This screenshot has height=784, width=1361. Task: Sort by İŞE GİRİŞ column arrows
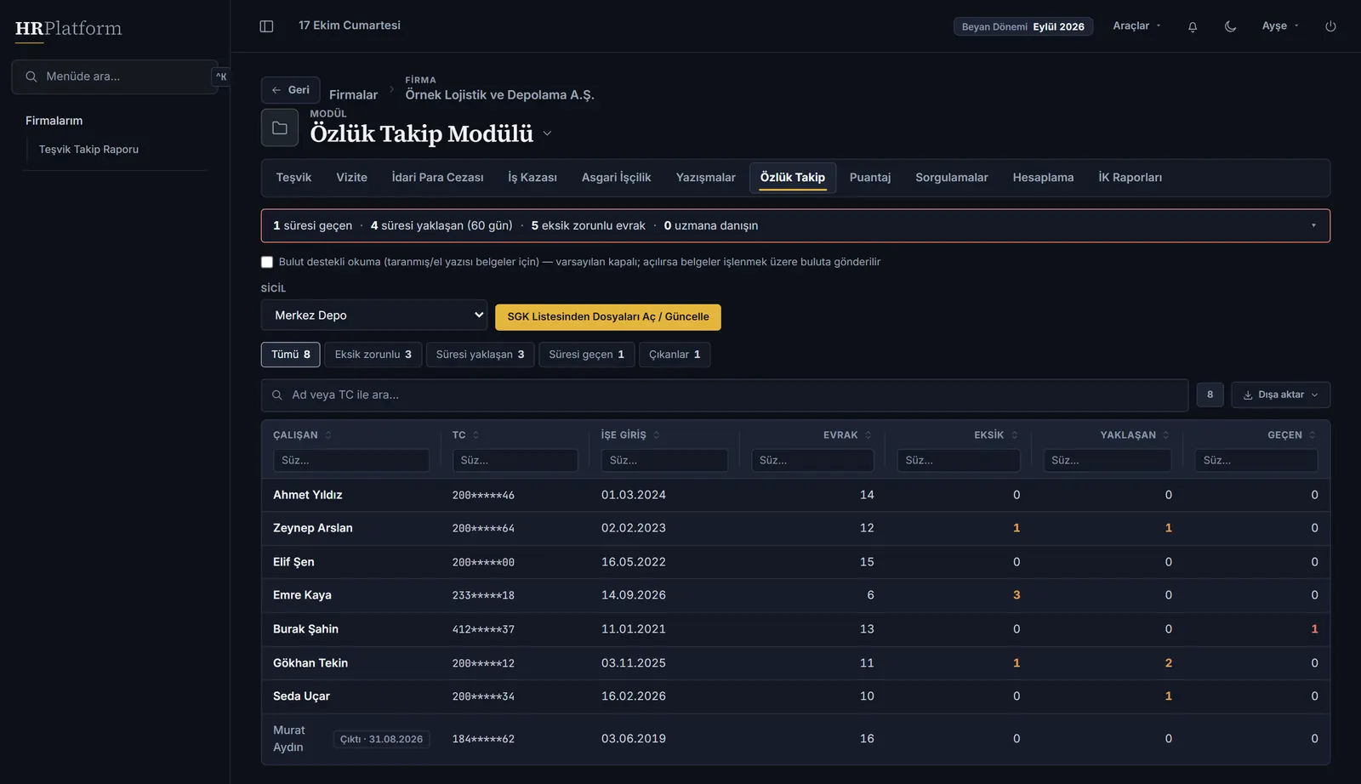(x=657, y=435)
